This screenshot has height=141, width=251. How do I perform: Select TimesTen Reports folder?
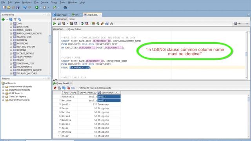point(18,97)
